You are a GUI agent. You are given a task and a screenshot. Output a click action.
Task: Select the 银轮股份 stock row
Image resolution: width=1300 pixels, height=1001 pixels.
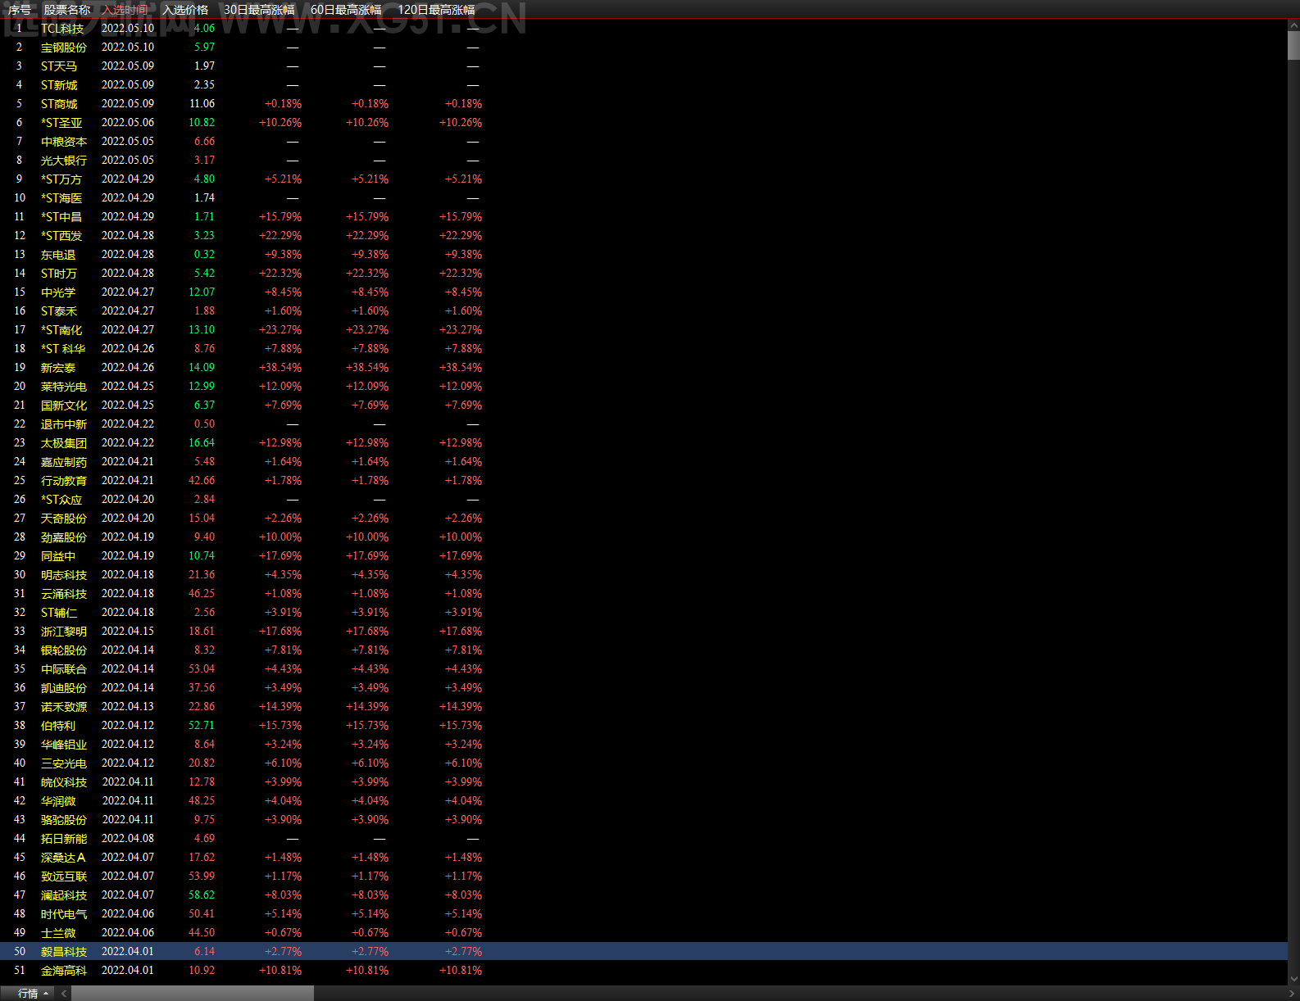[643, 650]
